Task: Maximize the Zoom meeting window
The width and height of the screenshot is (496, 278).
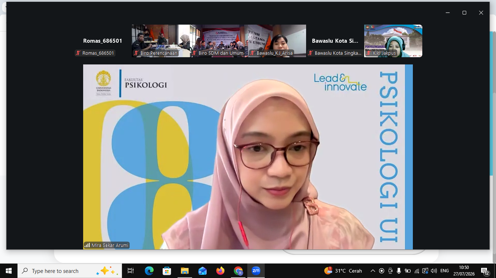Action: tap(464, 13)
